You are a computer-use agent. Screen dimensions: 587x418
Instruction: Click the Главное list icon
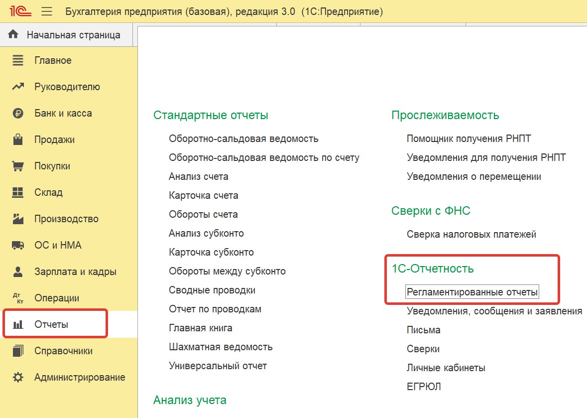pyautogui.click(x=17, y=60)
